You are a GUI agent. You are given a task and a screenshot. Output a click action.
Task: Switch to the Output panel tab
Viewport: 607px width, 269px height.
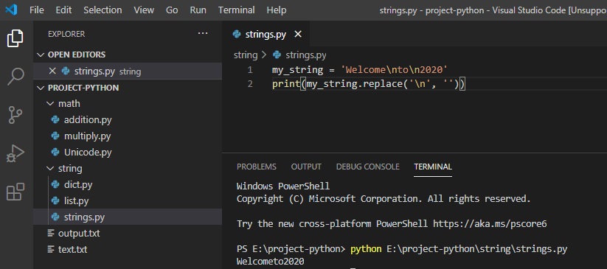(x=306, y=167)
